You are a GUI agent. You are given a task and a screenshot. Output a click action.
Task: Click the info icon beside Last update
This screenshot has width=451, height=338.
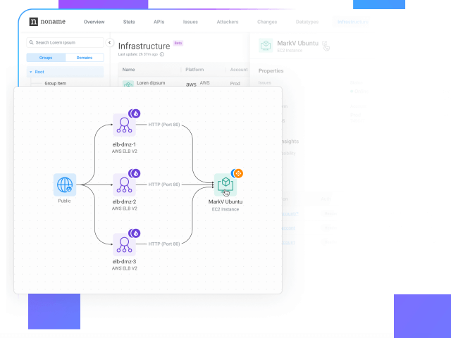pyautogui.click(x=162, y=54)
